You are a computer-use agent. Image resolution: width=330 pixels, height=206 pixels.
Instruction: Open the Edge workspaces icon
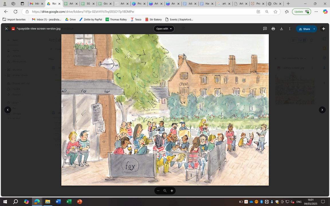pyautogui.click(x=13, y=3)
